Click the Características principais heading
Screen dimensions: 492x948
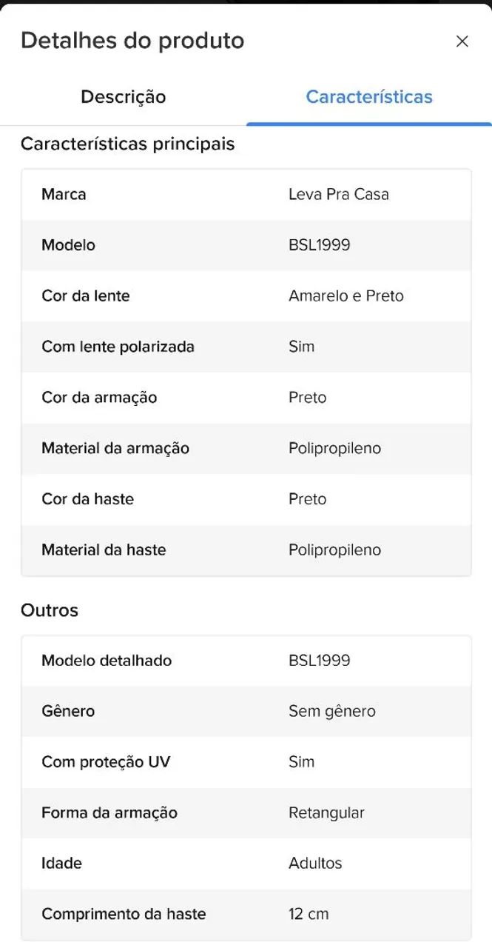pos(128,144)
